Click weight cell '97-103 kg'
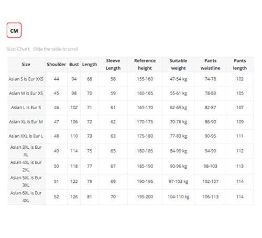The image size is (262, 238). [x=178, y=182]
